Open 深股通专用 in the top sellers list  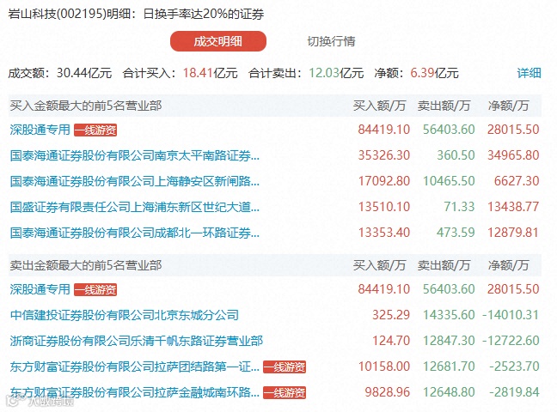pos(40,289)
